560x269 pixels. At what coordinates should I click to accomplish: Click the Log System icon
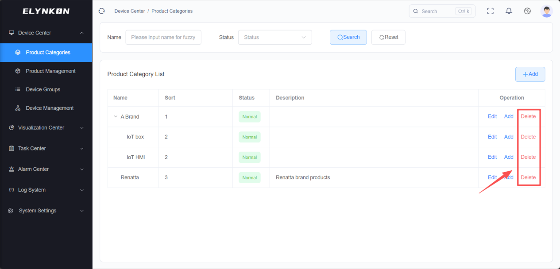point(12,190)
